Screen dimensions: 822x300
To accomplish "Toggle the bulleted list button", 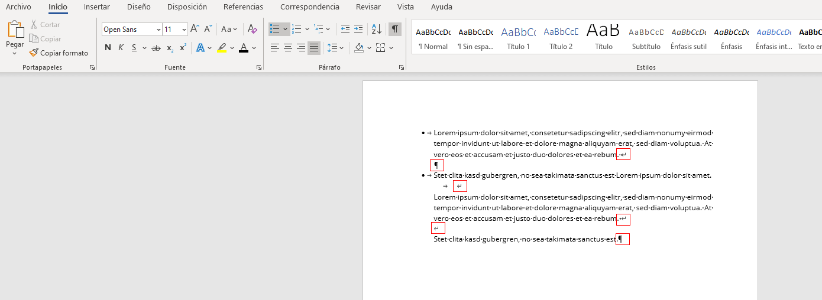I will click(x=275, y=29).
